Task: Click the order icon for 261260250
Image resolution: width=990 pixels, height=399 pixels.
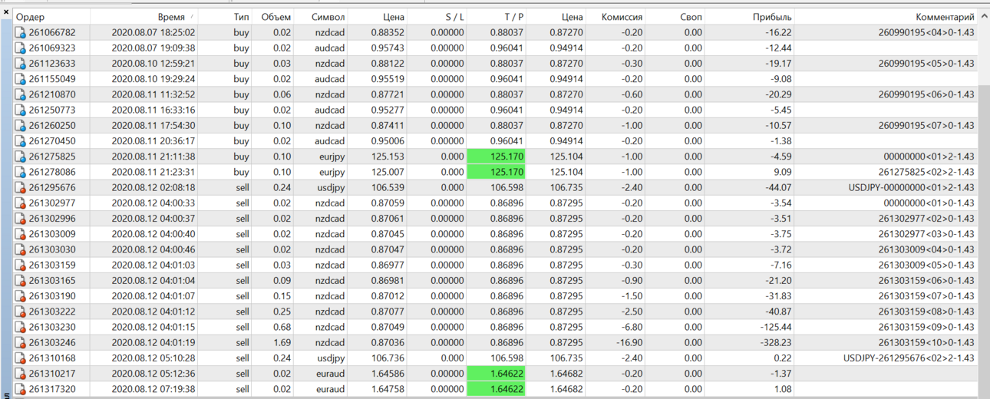Action: [x=21, y=125]
